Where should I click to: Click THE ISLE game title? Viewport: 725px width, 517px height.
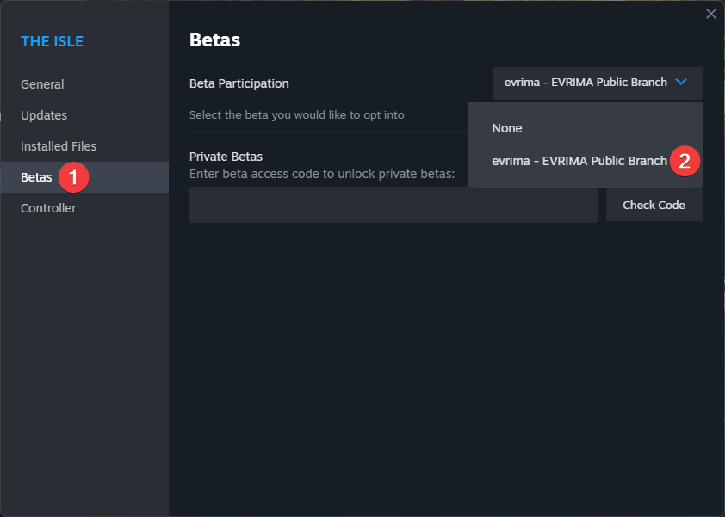[53, 41]
